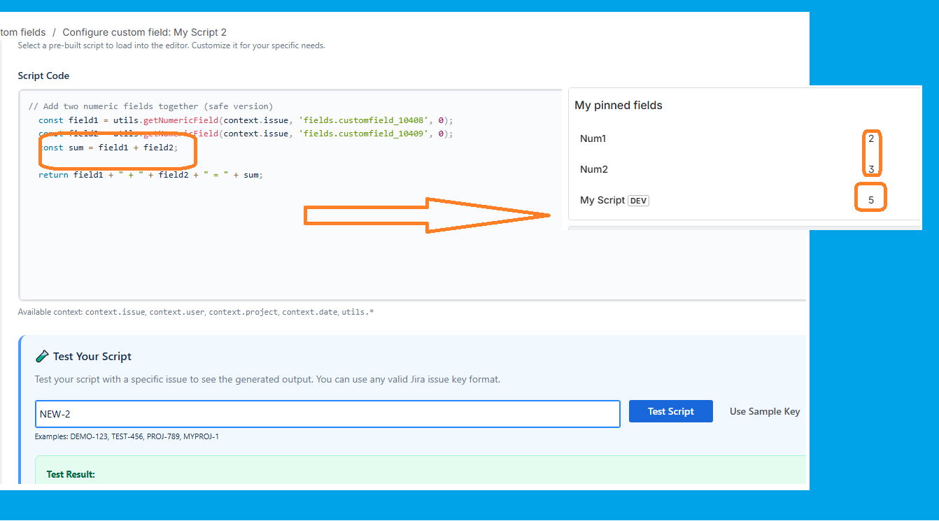939x521 pixels.
Task: Click the line referencing customfield_10408
Action: (x=245, y=120)
